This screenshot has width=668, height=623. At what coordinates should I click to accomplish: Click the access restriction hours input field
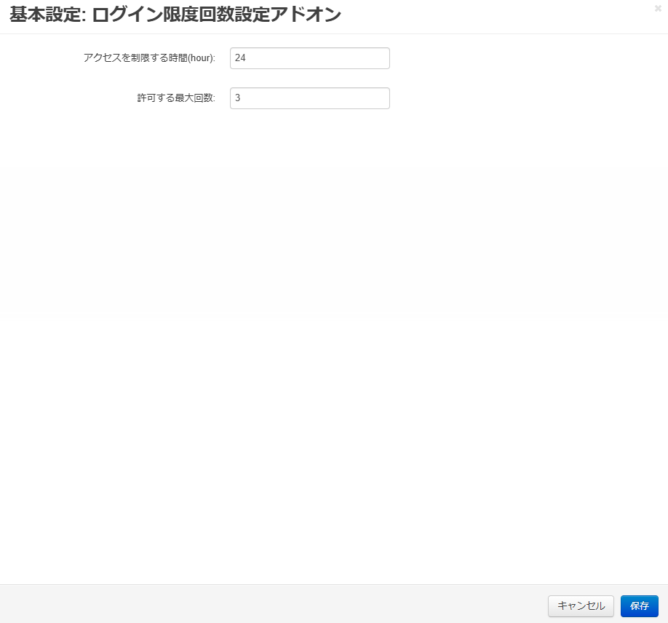pyautogui.click(x=310, y=58)
